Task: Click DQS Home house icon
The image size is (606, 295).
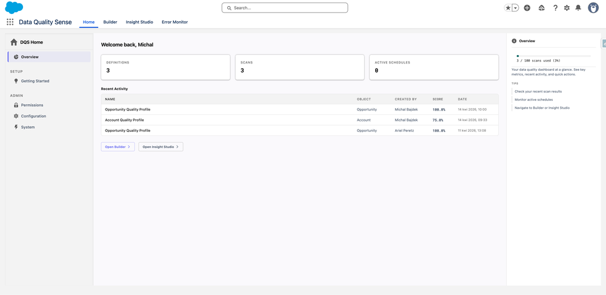Action: 14,42
